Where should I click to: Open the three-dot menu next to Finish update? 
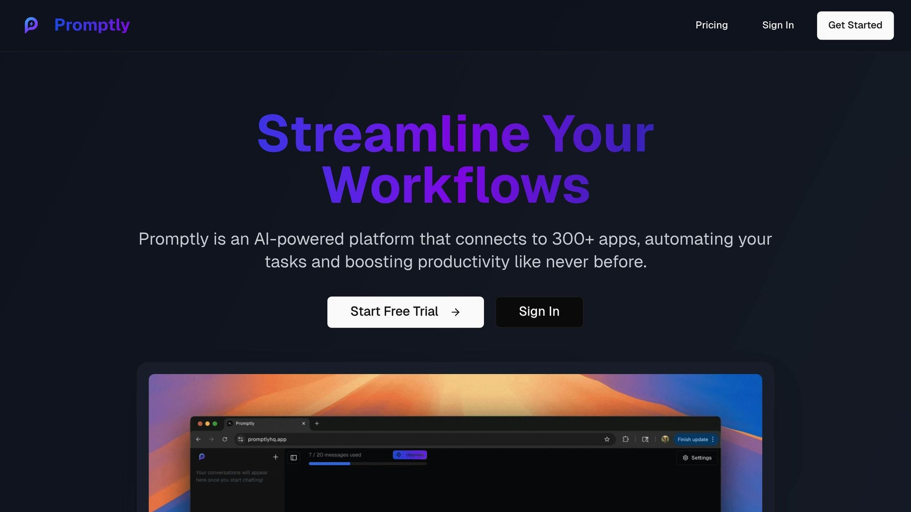click(x=713, y=439)
